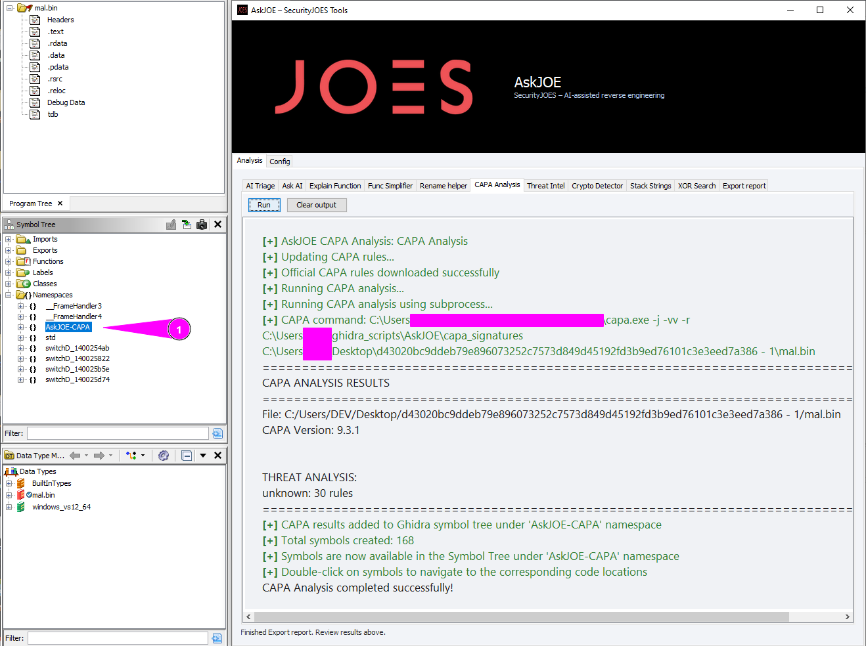The width and height of the screenshot is (866, 646).
Task: Click the collapse-all icon in Data Type Manager
Action: [187, 456]
